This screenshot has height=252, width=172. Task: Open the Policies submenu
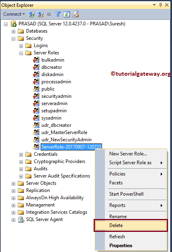[131, 174]
